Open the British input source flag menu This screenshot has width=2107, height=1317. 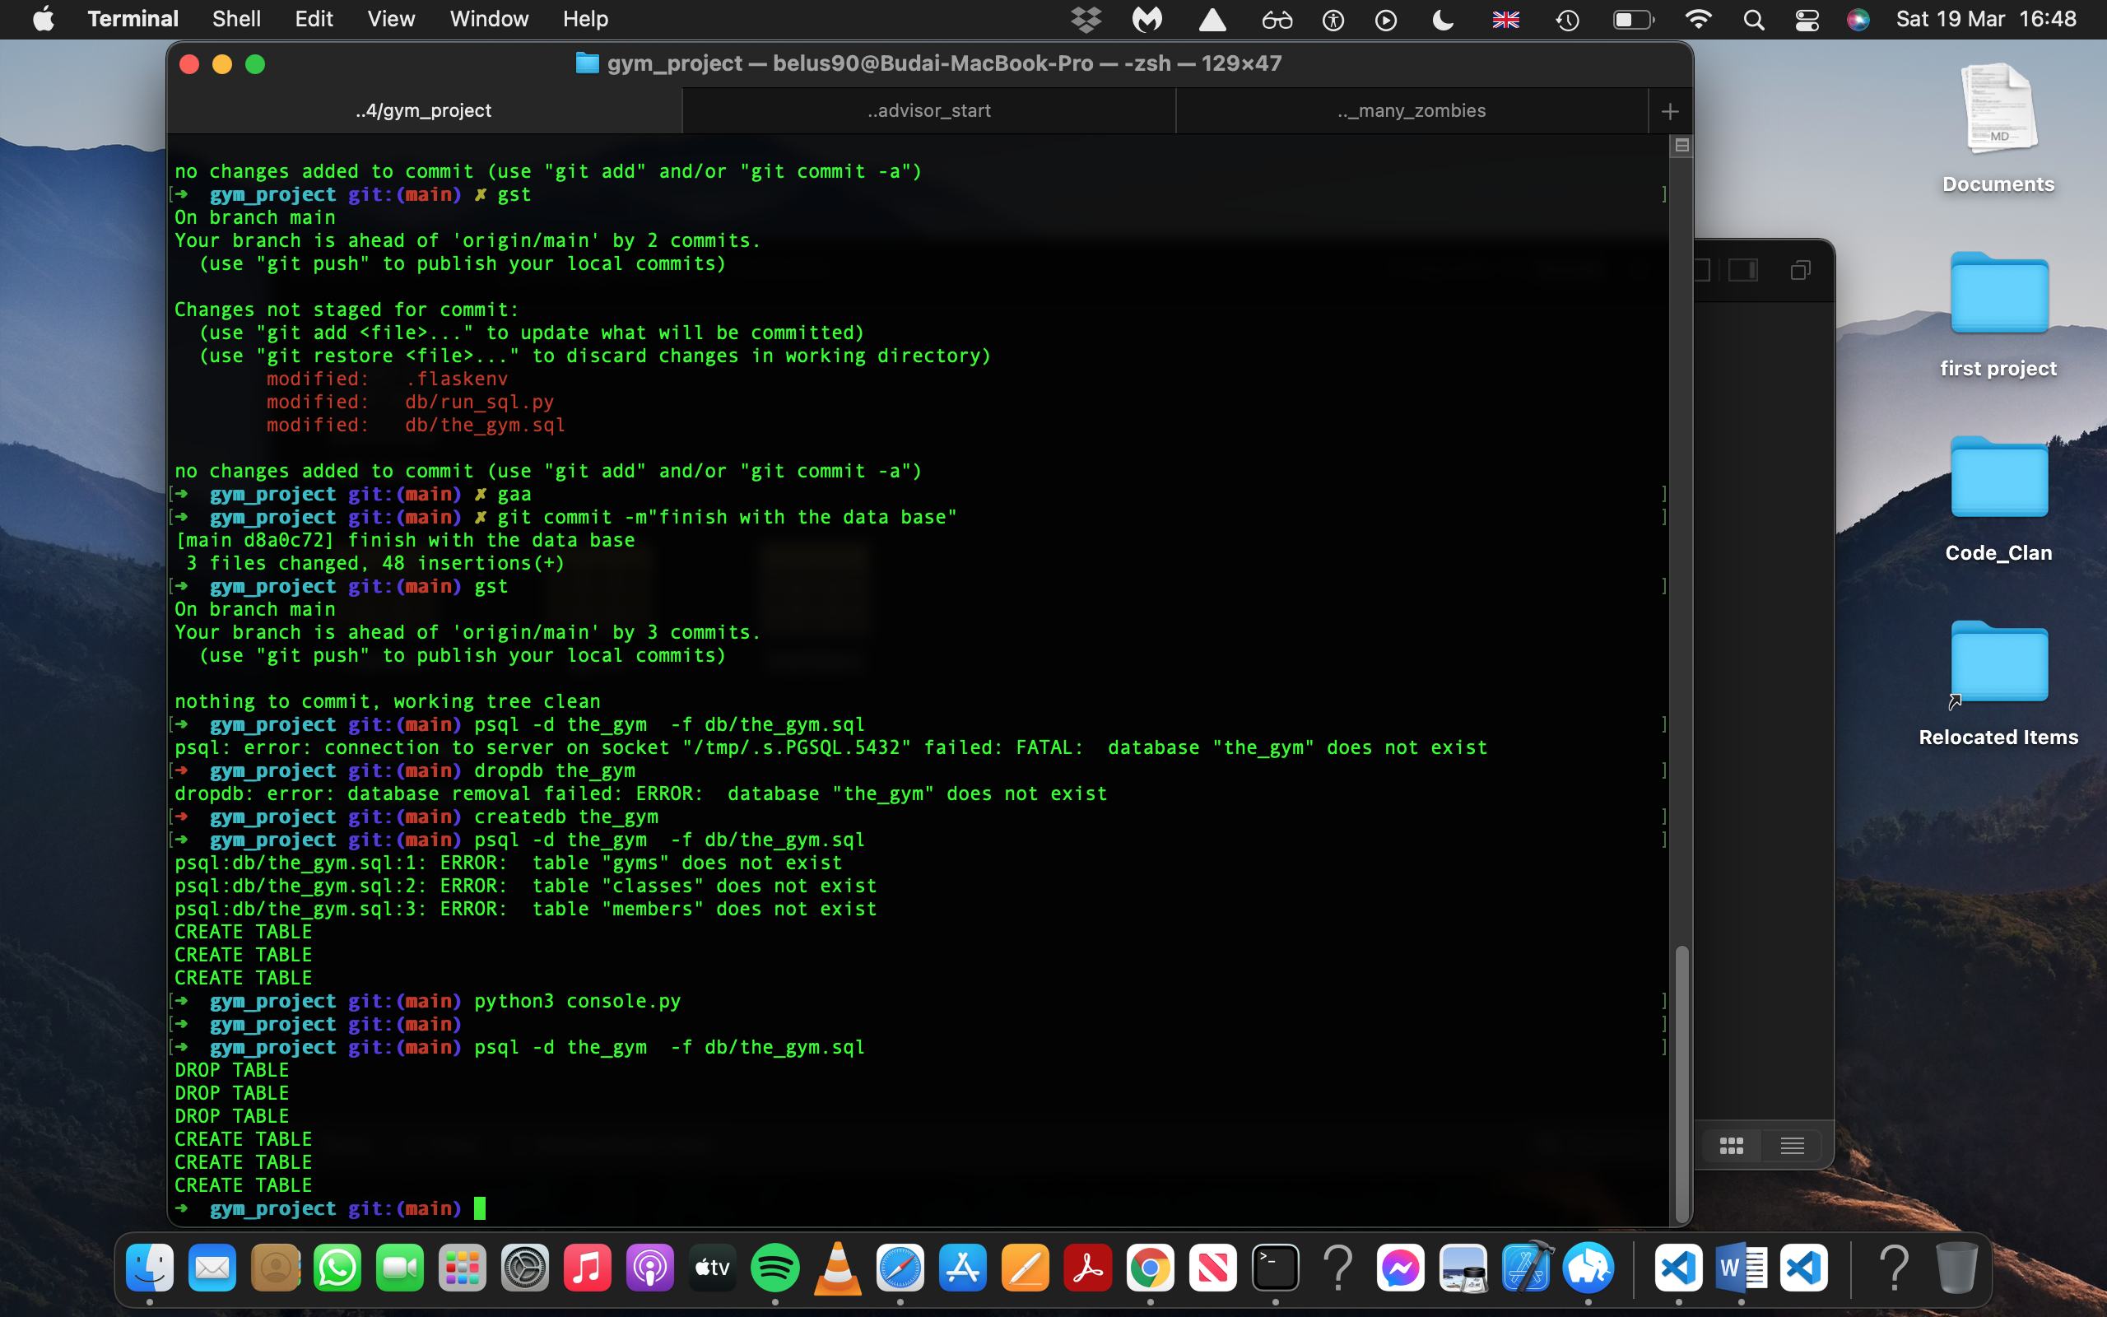point(1505,19)
